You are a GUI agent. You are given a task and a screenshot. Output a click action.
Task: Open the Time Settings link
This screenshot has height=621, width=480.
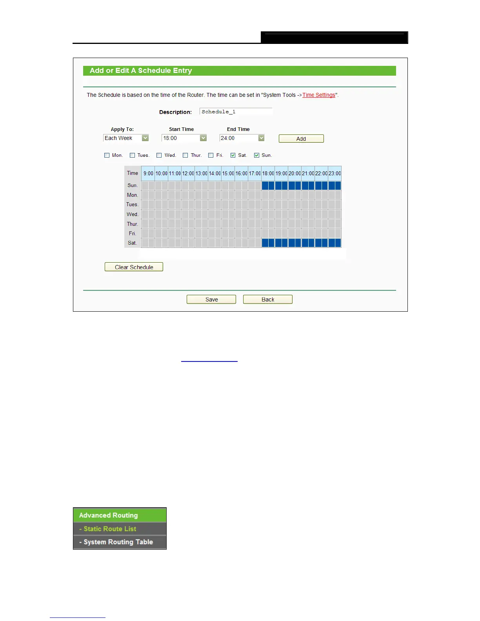point(319,95)
